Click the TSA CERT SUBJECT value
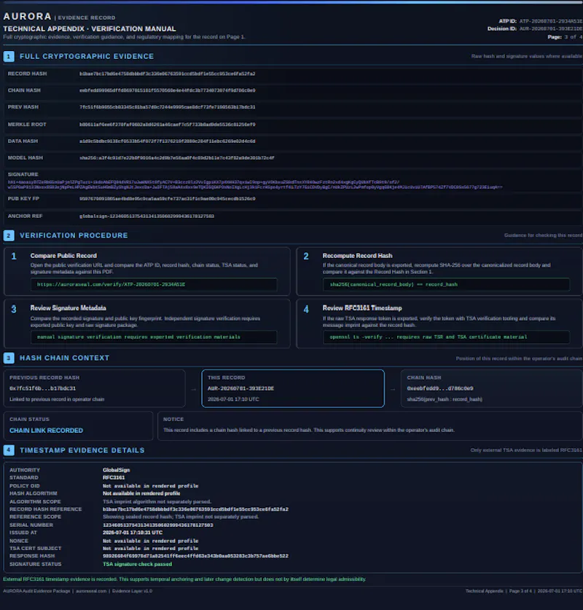583x610 pixels. (151, 549)
